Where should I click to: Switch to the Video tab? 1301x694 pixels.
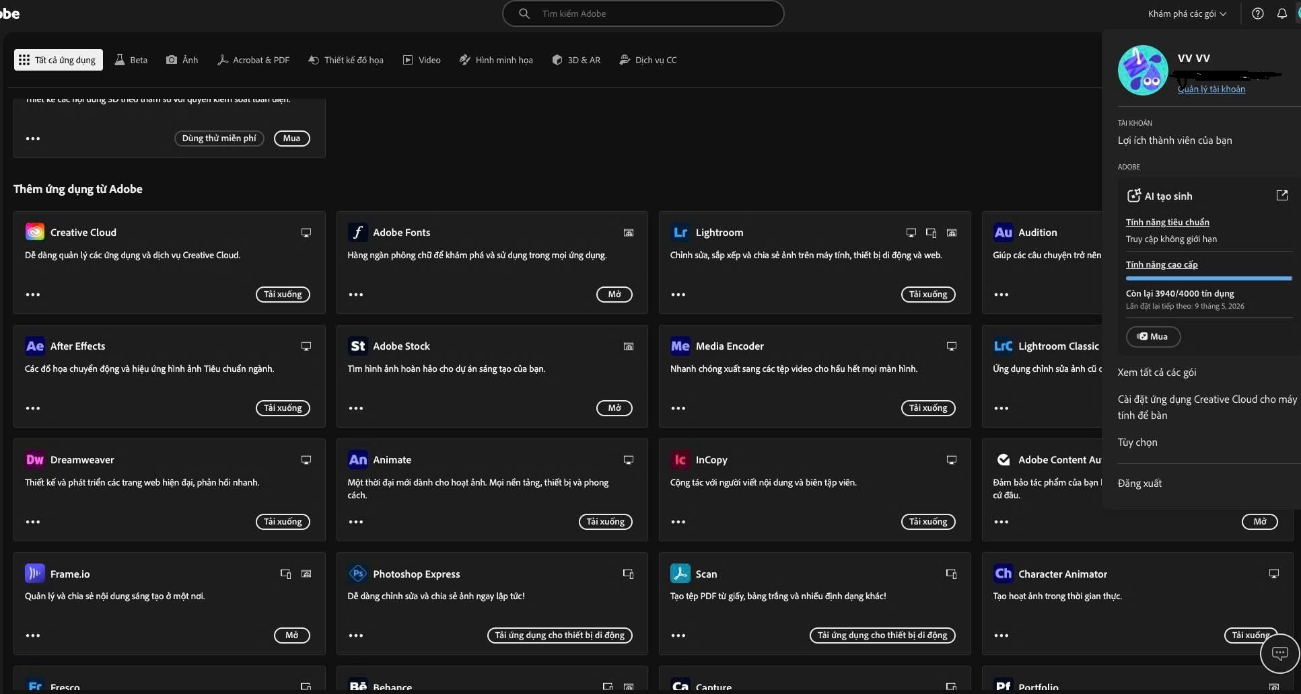point(422,60)
